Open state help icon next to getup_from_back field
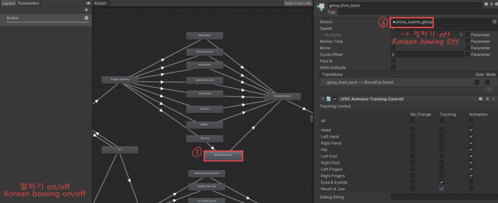This screenshot has height=203, width=498. 486,4
